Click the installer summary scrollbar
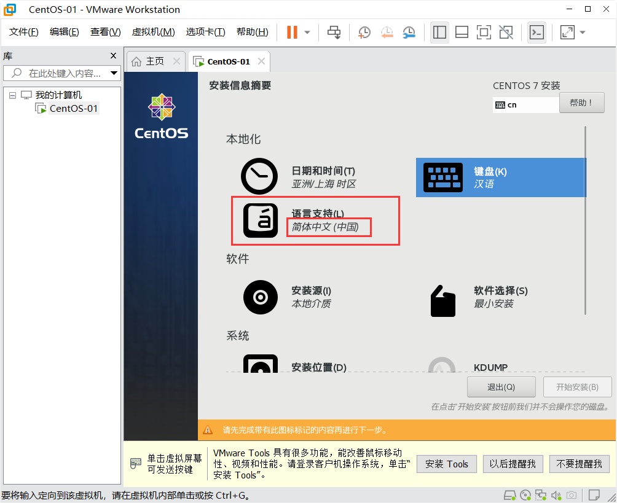Viewport: 617px width, 503px height. (585, 220)
